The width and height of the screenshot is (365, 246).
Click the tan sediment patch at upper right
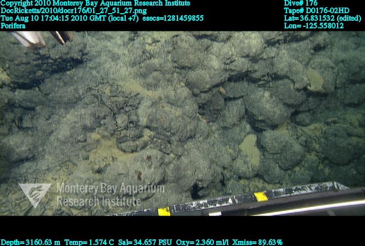click(315, 80)
